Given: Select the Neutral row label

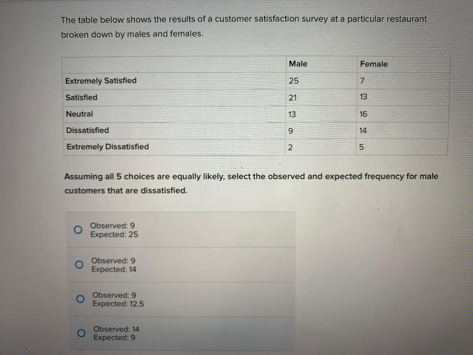Looking at the screenshot, I should 79,114.
